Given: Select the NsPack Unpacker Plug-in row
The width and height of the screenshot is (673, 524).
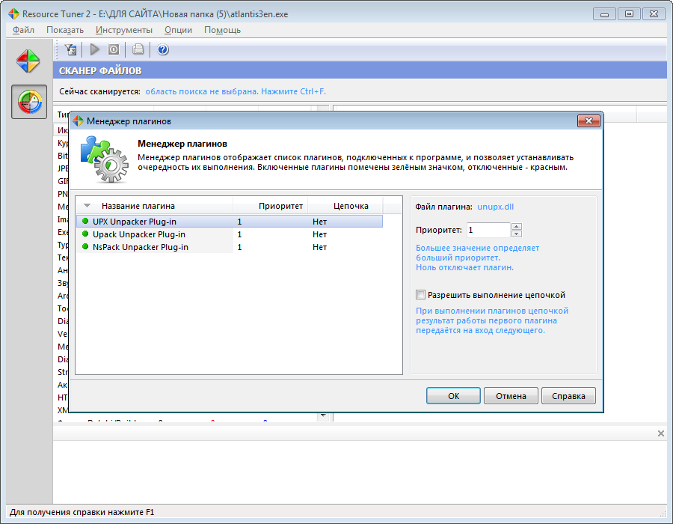Looking at the screenshot, I should tap(230, 247).
